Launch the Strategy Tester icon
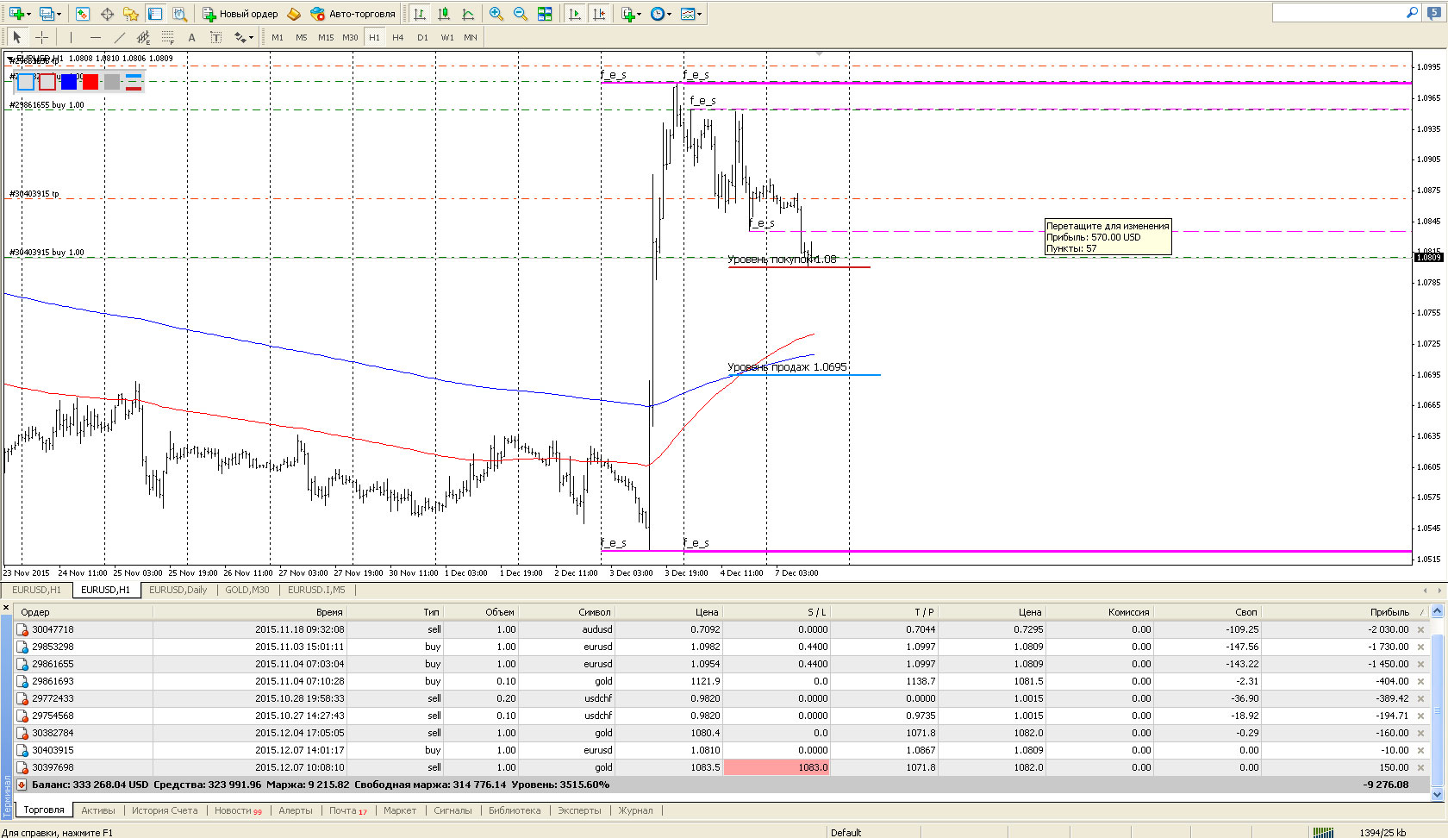 coord(179,14)
